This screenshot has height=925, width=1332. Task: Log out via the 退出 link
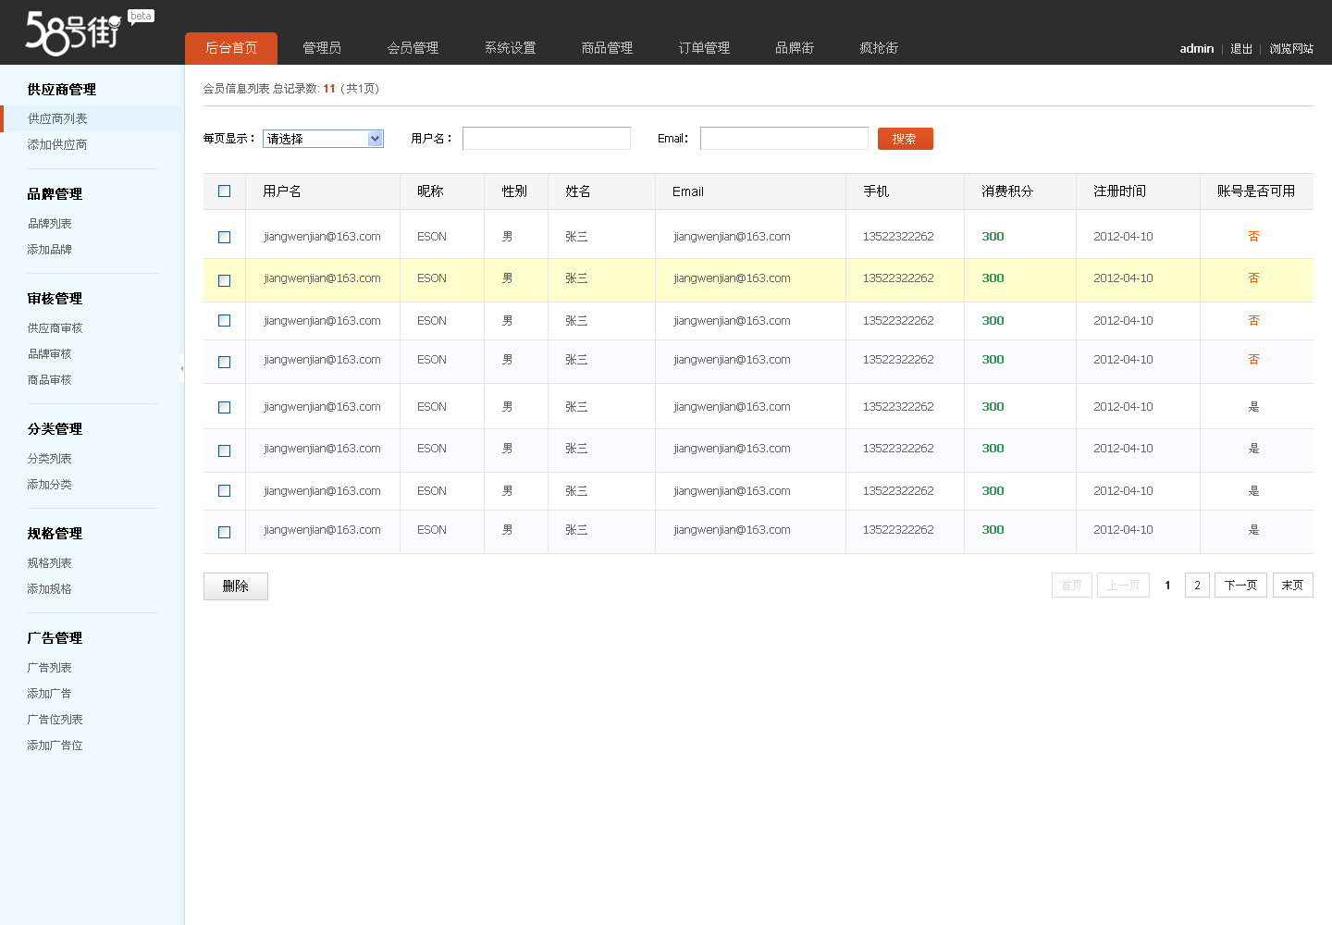(1241, 49)
